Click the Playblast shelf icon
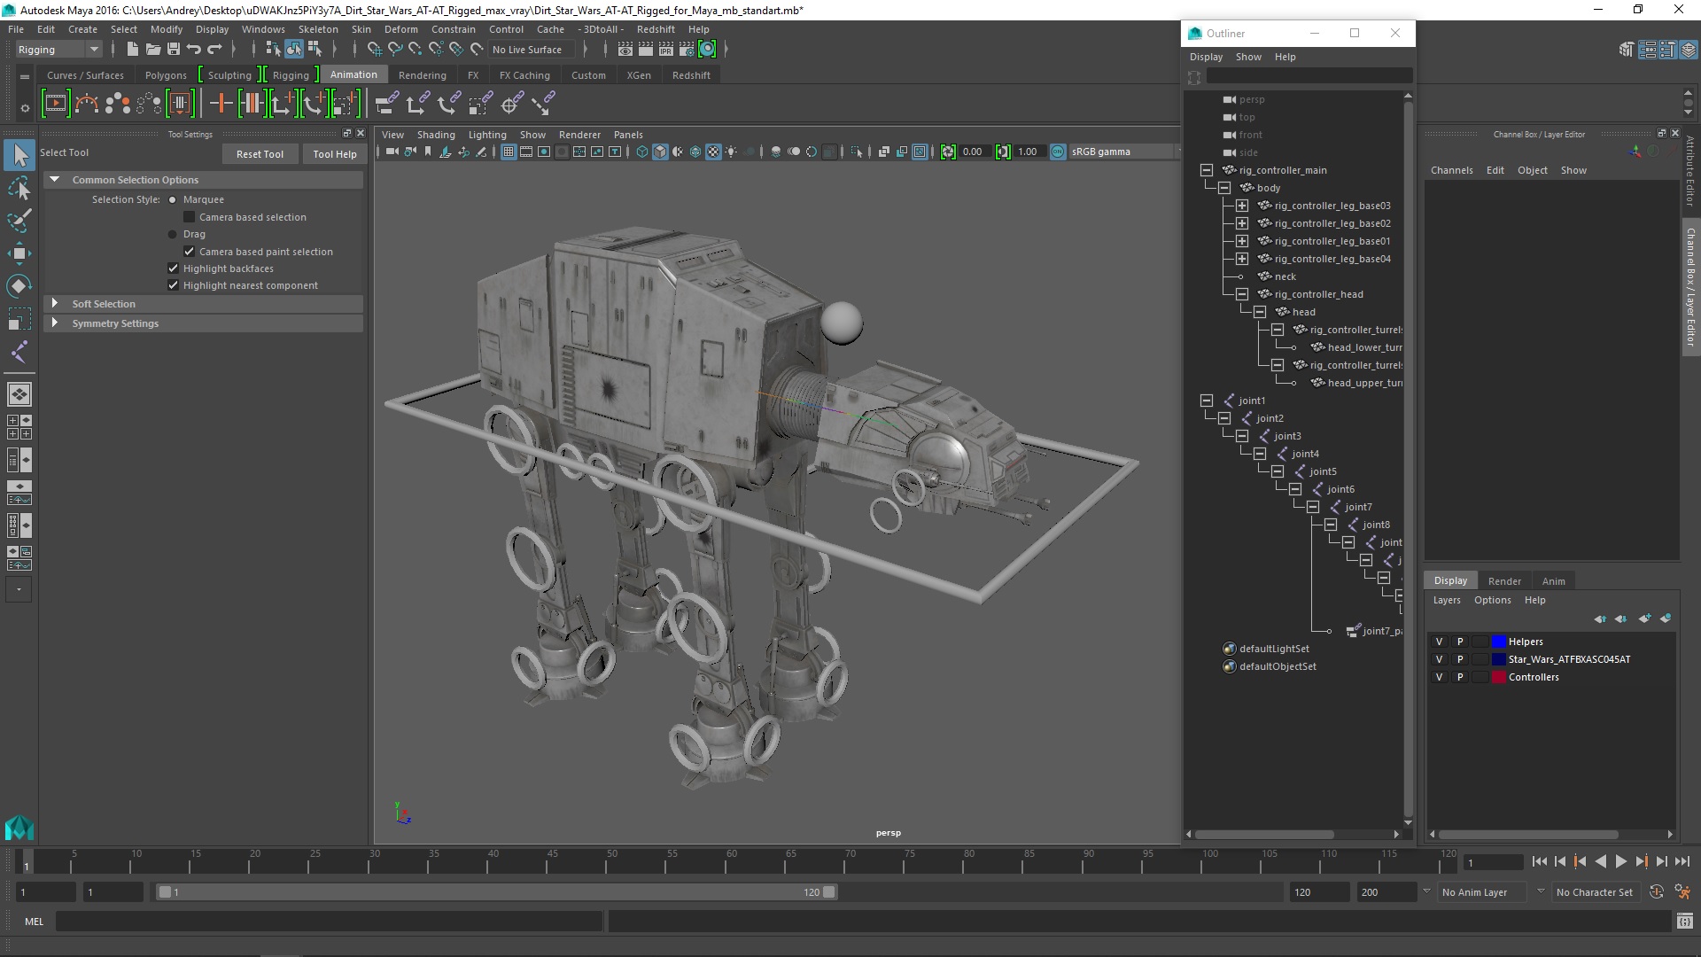This screenshot has width=1701, height=957. click(55, 104)
